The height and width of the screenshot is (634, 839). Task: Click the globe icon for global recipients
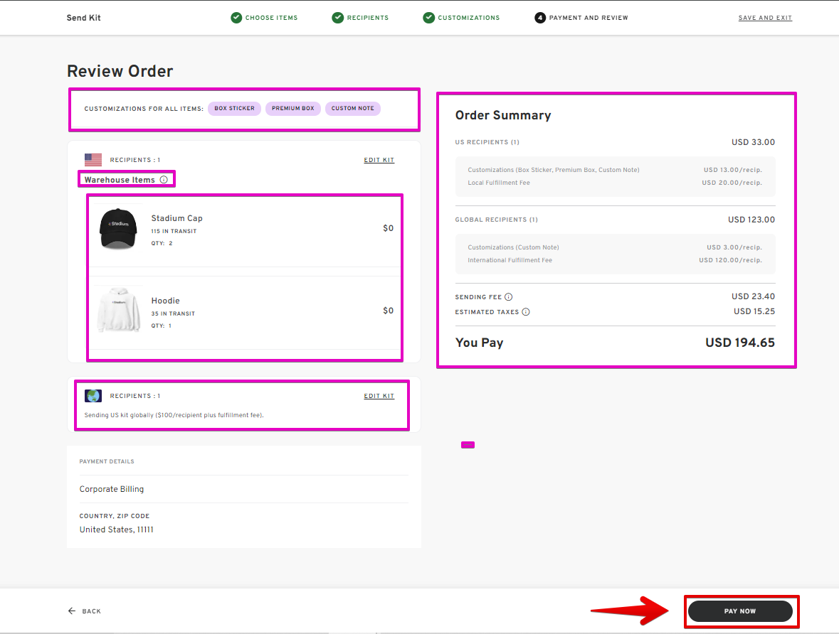click(x=93, y=396)
